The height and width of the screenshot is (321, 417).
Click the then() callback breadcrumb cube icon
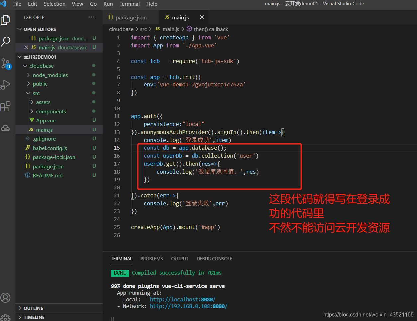(189, 29)
